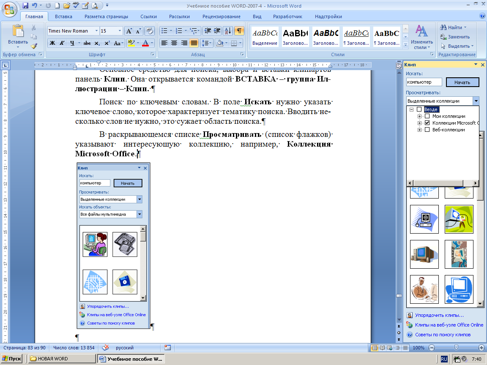487x365 pixels.
Task: Use the Format Painter brush
Action: pos(34,46)
